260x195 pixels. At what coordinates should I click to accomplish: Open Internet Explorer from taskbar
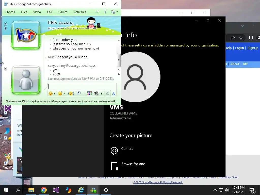pyautogui.click(x=81, y=190)
